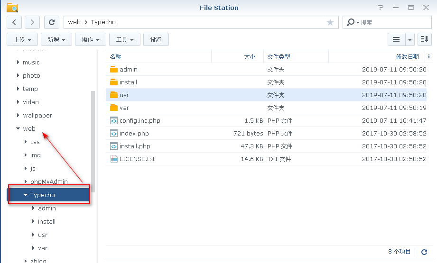Click the admin folder icon in file list
Image resolution: width=437 pixels, height=263 pixels.
(114, 69)
